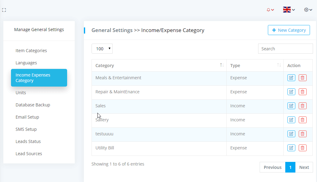This screenshot has height=182, width=317.
Task: Edit the Sallery category row
Action: pos(291,120)
